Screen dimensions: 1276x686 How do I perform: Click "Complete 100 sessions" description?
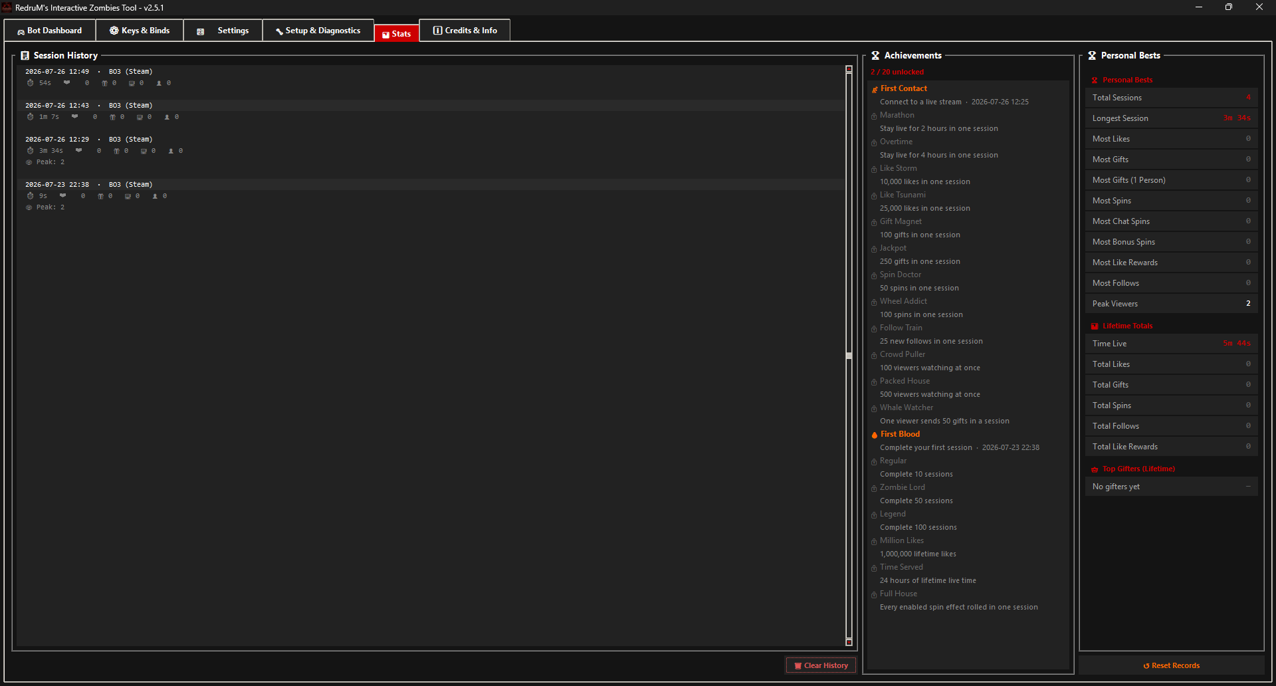coord(918,527)
